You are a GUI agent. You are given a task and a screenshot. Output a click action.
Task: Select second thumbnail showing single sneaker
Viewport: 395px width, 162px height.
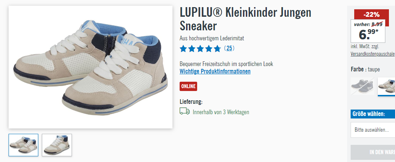pyautogui.click(x=57, y=145)
